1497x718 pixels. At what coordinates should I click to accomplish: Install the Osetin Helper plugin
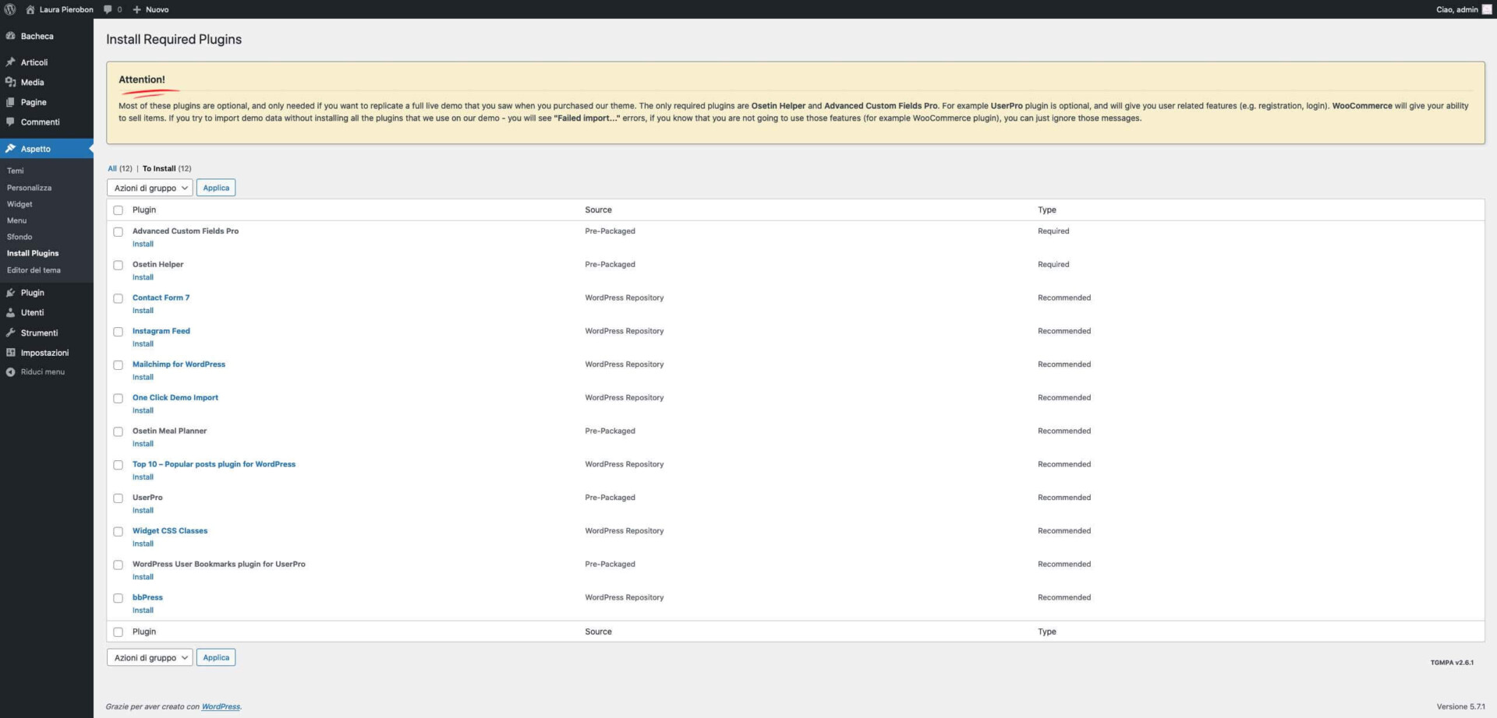[x=143, y=277]
